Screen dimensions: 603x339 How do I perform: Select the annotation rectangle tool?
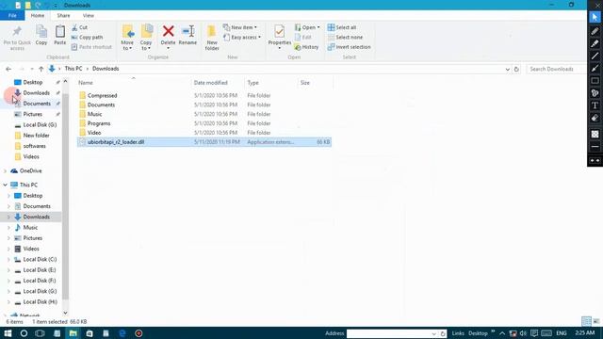point(595,81)
